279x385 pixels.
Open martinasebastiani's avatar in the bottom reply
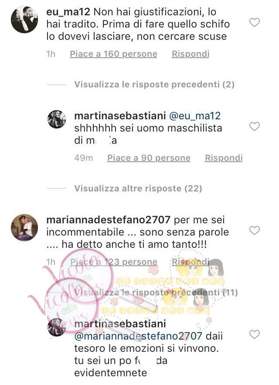point(57,327)
